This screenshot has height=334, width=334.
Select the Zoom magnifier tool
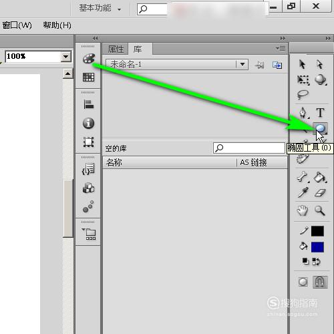click(320, 210)
